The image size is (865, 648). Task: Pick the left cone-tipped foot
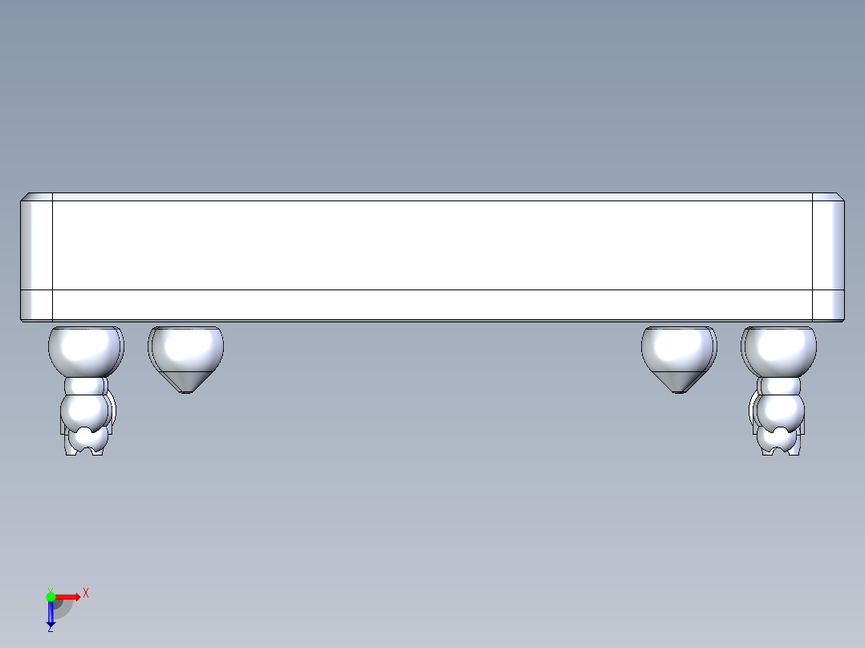click(186, 359)
